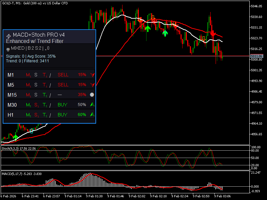Click the red down arrow icon in M5 row

pos(92,85)
